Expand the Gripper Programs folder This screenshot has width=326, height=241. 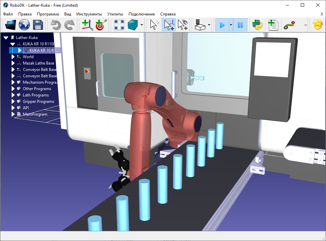(x=13, y=102)
